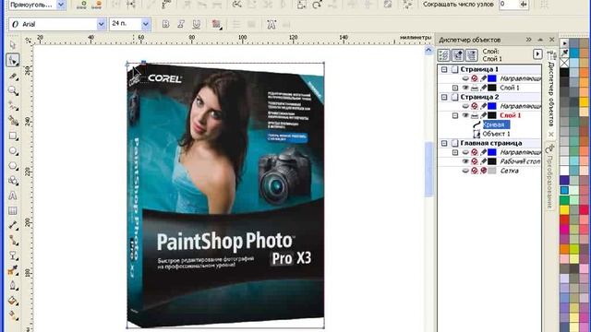Viewport: 591px width, 332px height.
Task: Select Объект 1 in the object tree
Action: click(x=497, y=134)
